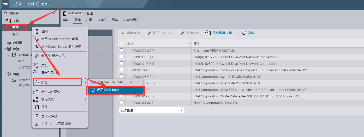Click the refresh icon in toolbar
The height and width of the screenshot is (137, 364).
pyautogui.click(x=244, y=33)
